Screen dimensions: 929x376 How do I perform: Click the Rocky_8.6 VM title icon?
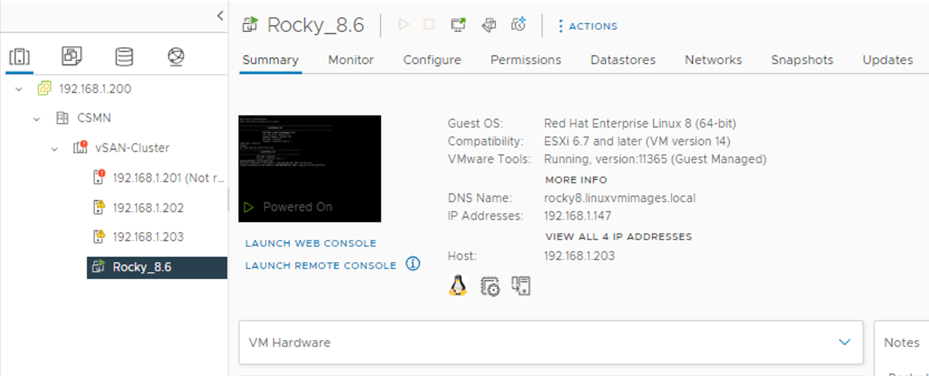click(250, 25)
